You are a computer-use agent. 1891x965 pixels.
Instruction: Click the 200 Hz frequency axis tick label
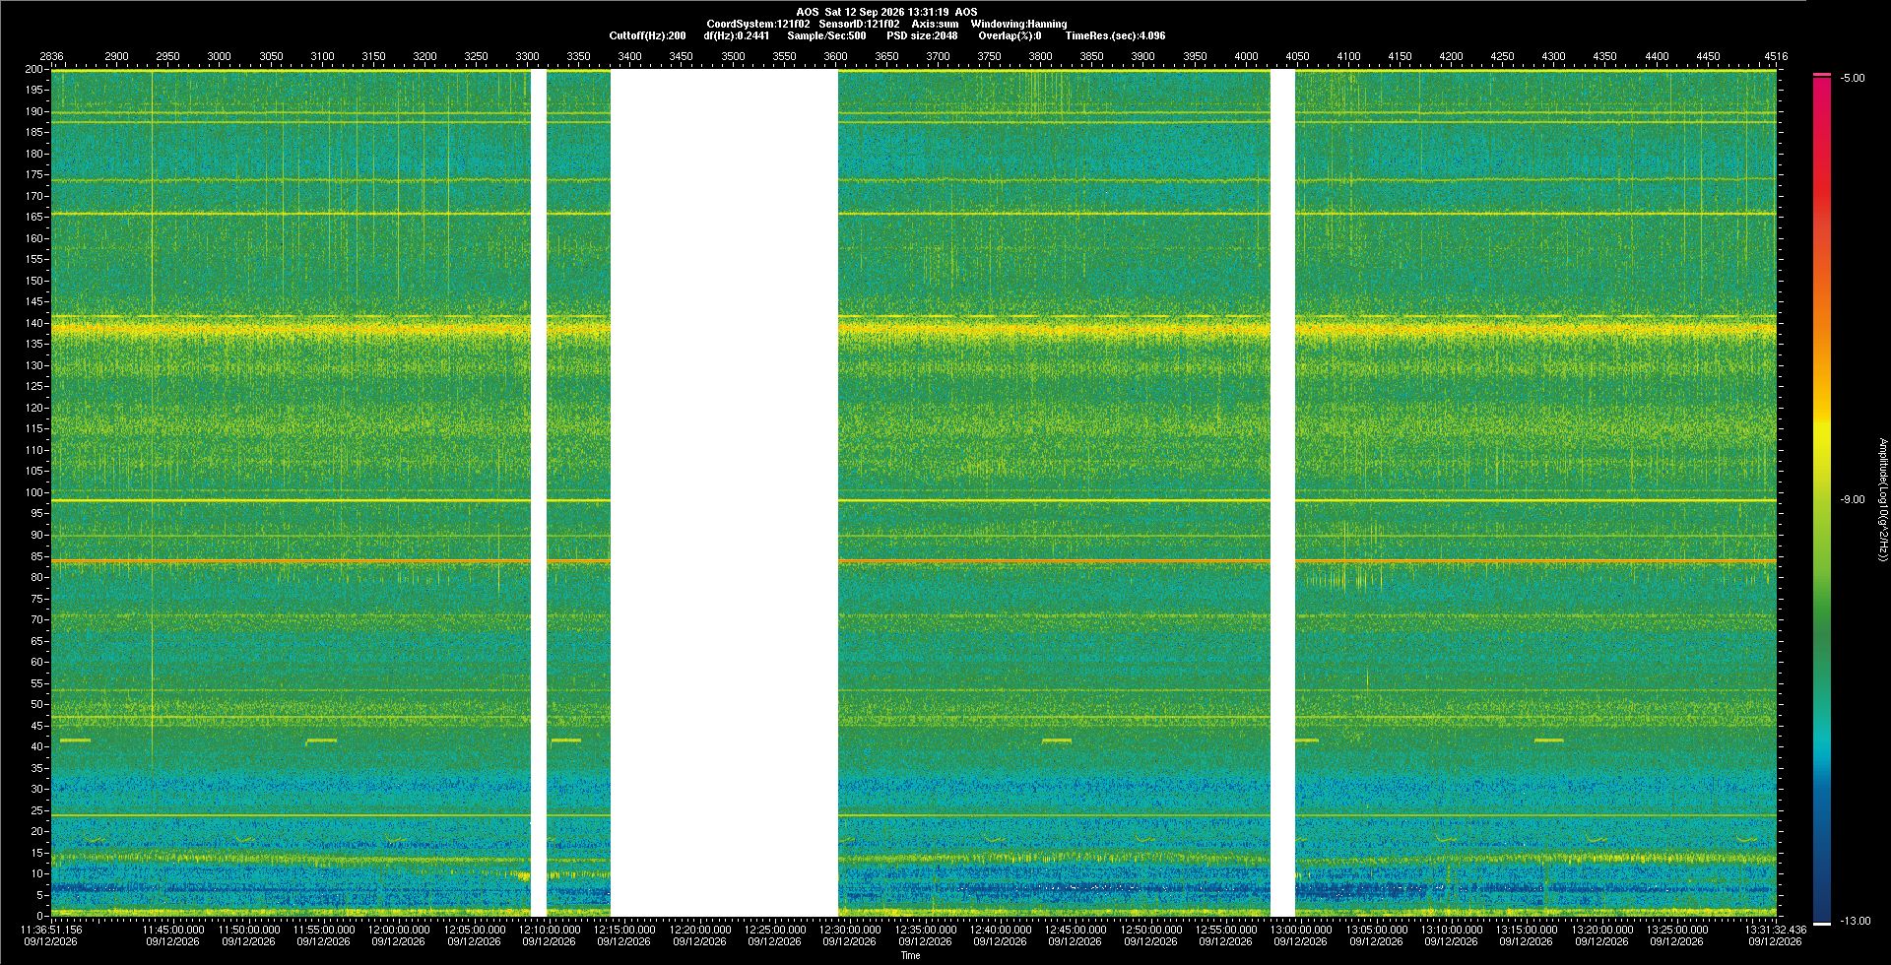[x=34, y=69]
